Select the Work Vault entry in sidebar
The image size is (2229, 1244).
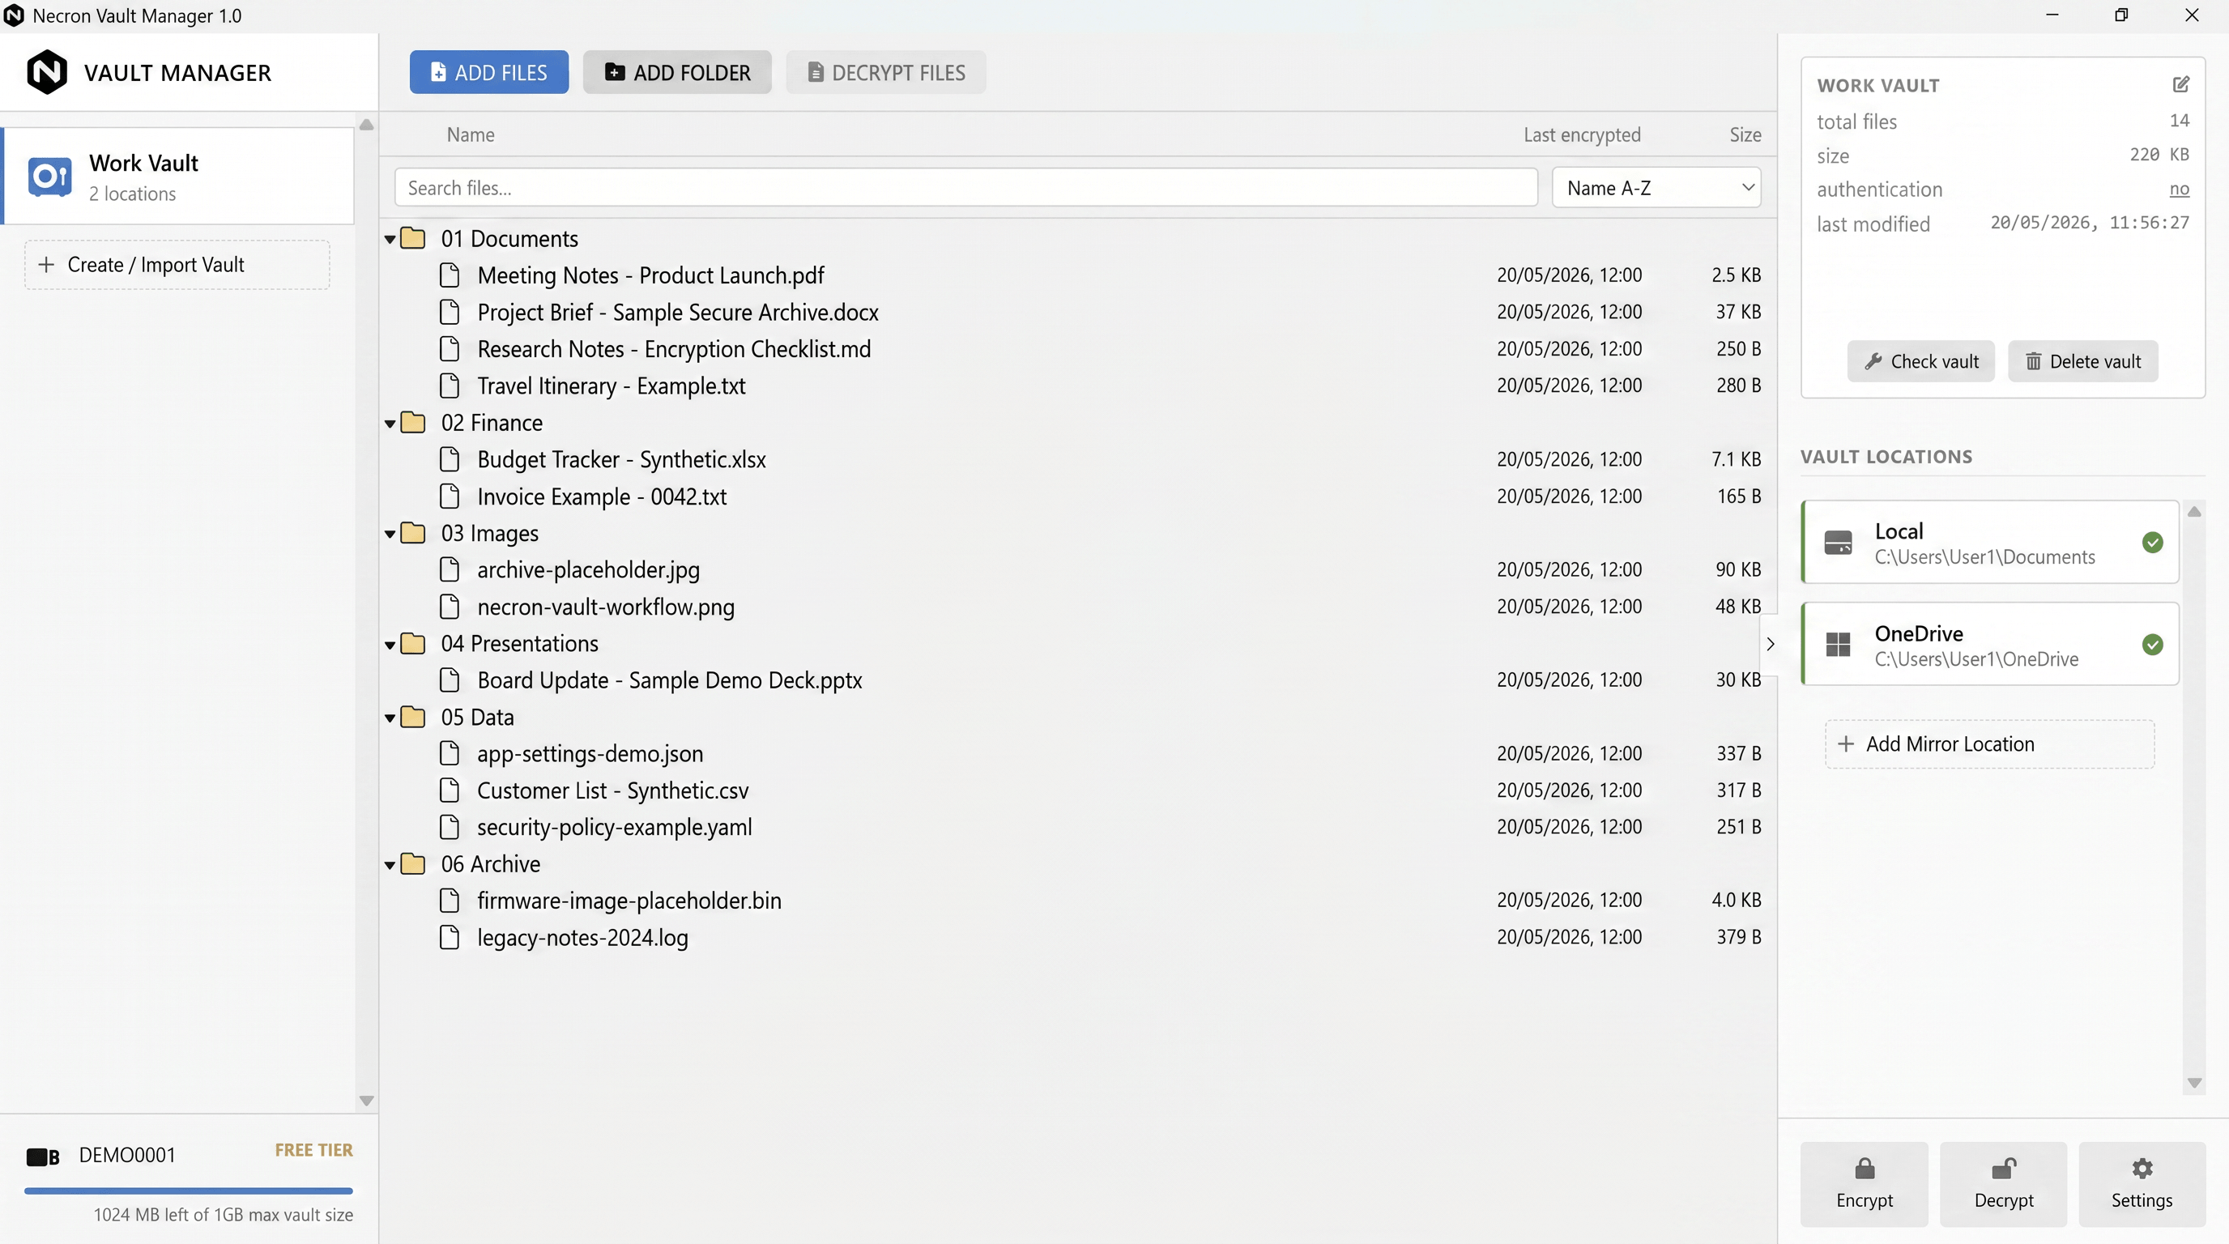(x=178, y=177)
